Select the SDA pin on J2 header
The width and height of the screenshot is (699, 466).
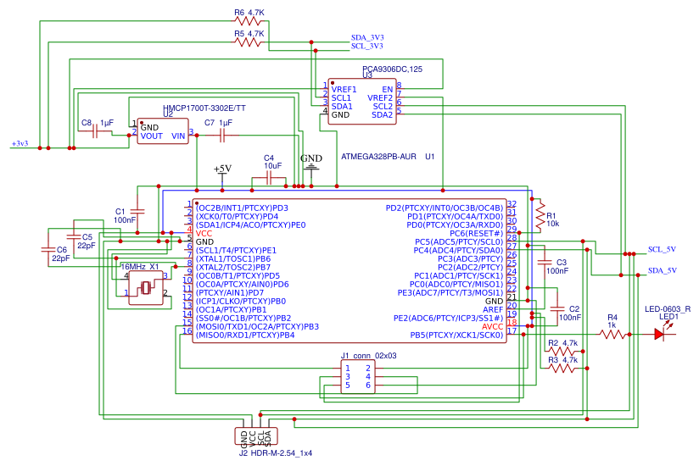pyautogui.click(x=267, y=438)
